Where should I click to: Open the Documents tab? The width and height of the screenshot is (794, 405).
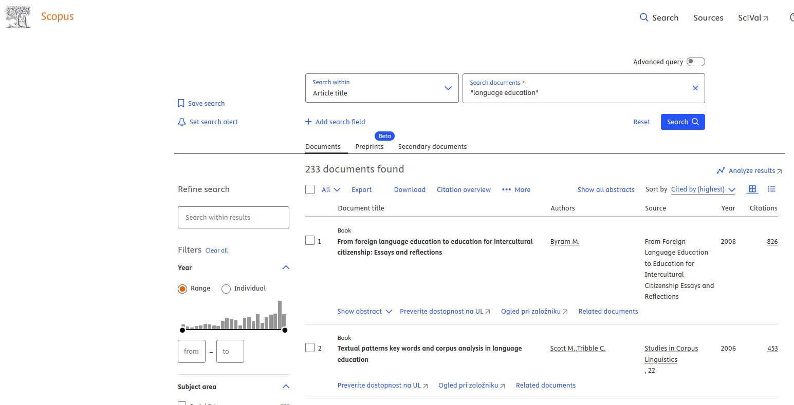pyautogui.click(x=323, y=147)
